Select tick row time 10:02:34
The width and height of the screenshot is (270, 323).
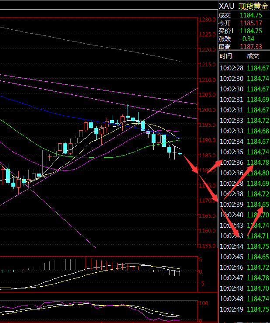[232, 142]
